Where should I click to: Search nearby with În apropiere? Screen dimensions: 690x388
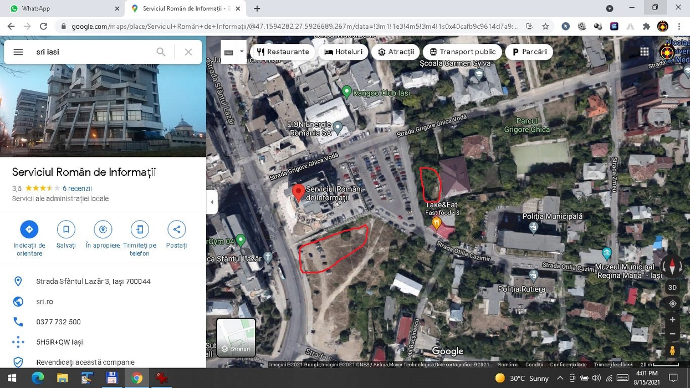tap(103, 234)
